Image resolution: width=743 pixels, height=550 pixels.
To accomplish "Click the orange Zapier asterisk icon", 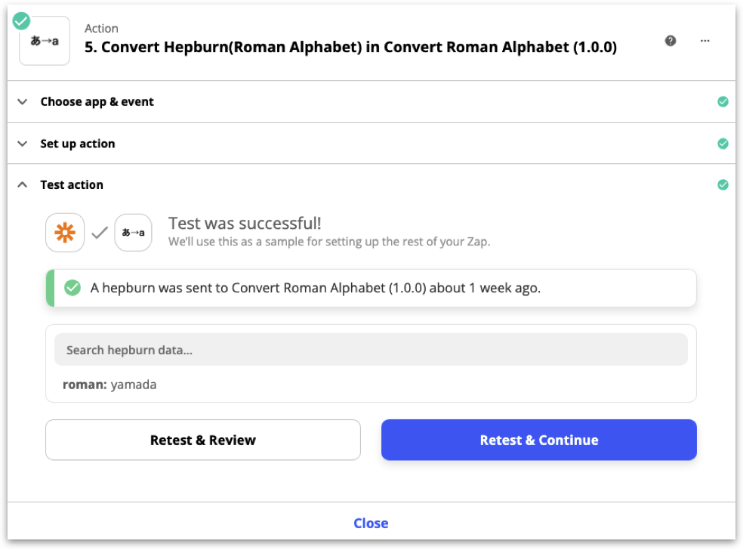I will [65, 233].
